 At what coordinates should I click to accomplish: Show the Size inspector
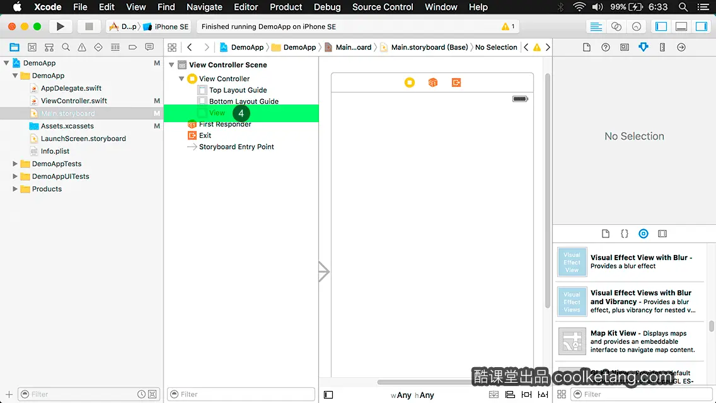click(662, 47)
